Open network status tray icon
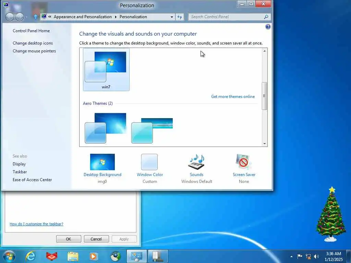Screen dimensions: 351x263 coord(308,256)
